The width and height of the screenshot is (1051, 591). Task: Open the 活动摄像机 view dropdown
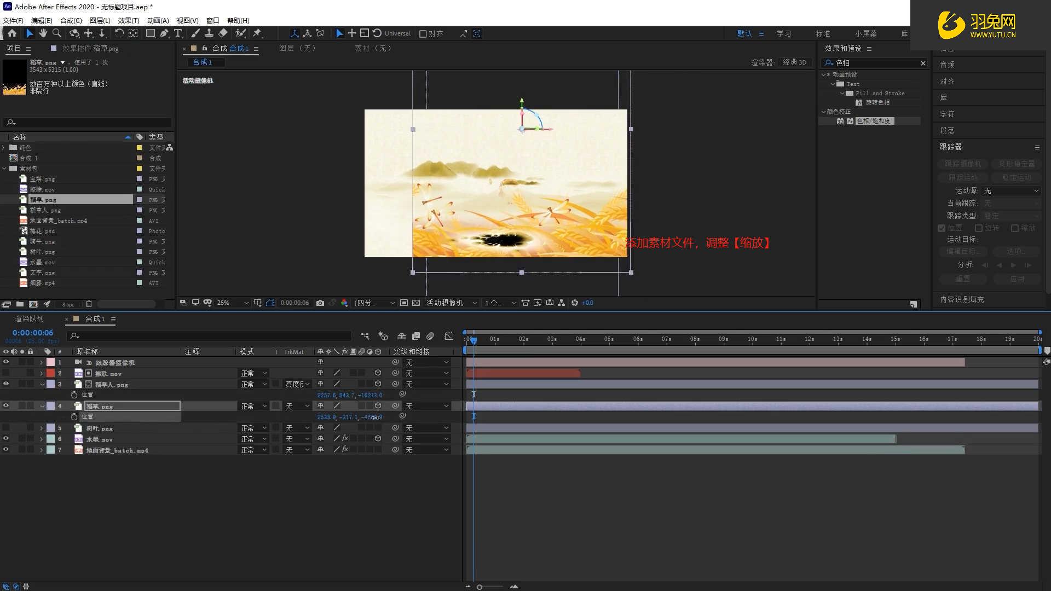452,303
